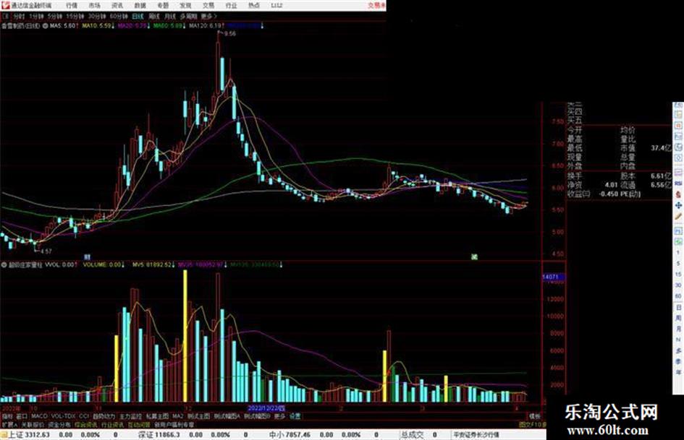Click 平安证券长沙行情 server status

(476, 435)
